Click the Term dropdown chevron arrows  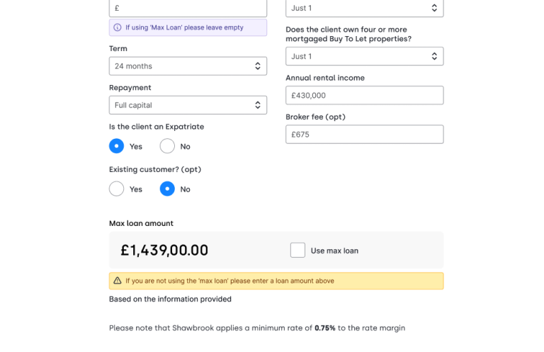258,66
